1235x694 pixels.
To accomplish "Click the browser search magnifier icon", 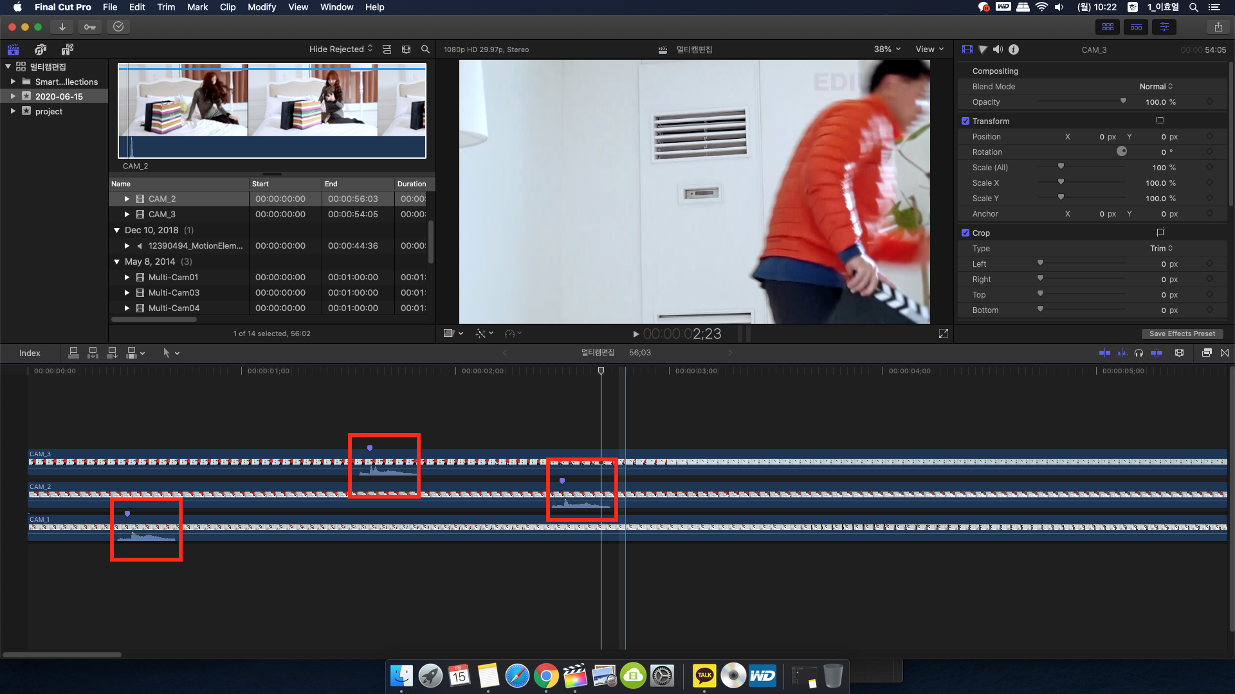I will 425,49.
